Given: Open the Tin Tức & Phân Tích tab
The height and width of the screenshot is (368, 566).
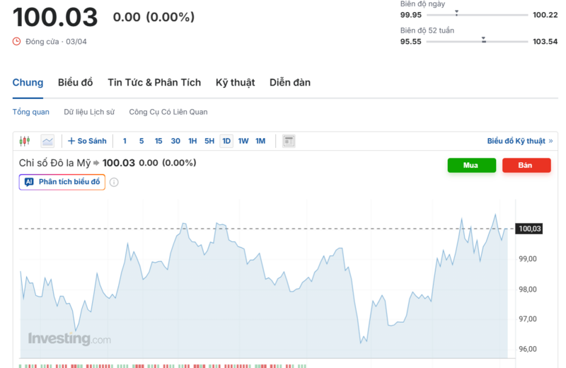Looking at the screenshot, I should click(154, 83).
